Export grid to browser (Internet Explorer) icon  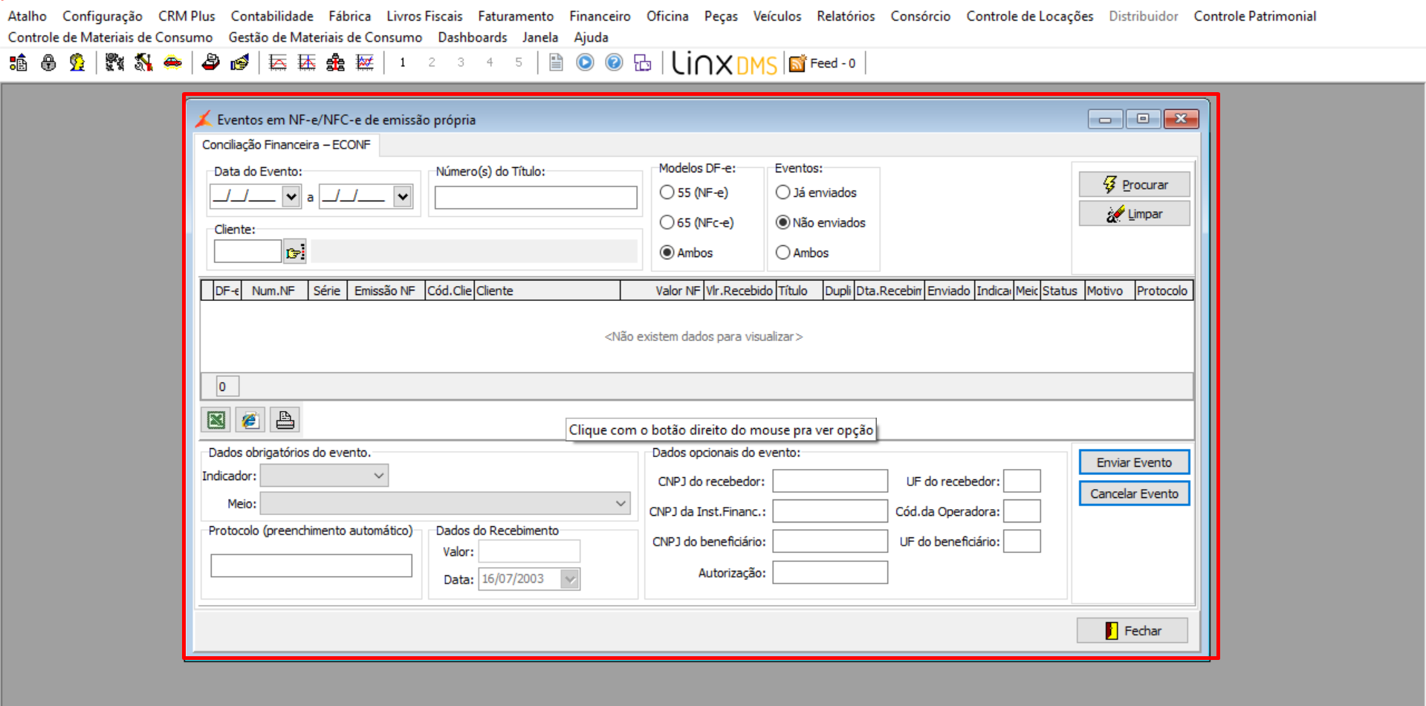point(250,421)
